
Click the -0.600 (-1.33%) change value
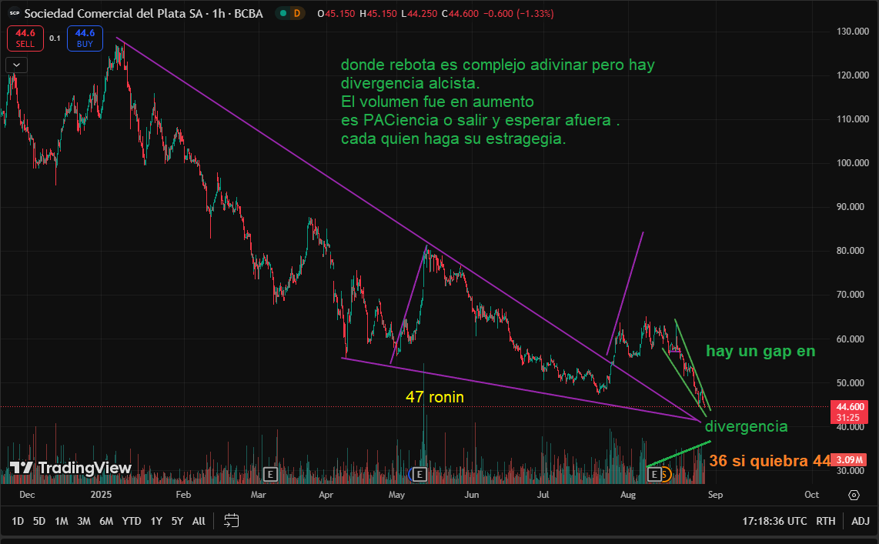point(518,13)
